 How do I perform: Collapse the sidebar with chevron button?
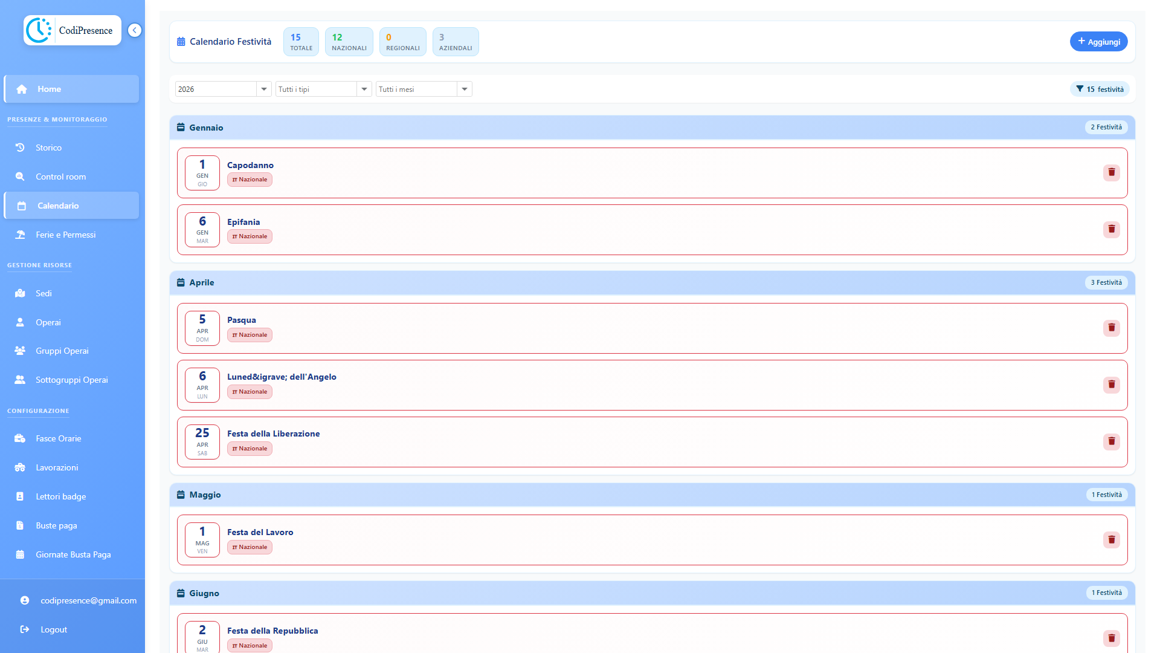pyautogui.click(x=135, y=30)
